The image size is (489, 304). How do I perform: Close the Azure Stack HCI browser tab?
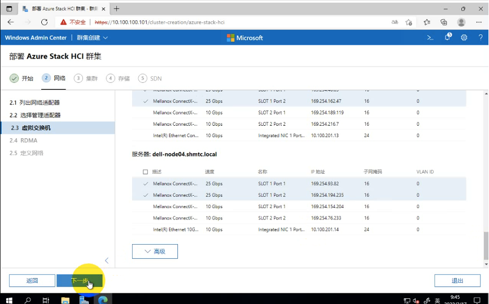point(103,9)
